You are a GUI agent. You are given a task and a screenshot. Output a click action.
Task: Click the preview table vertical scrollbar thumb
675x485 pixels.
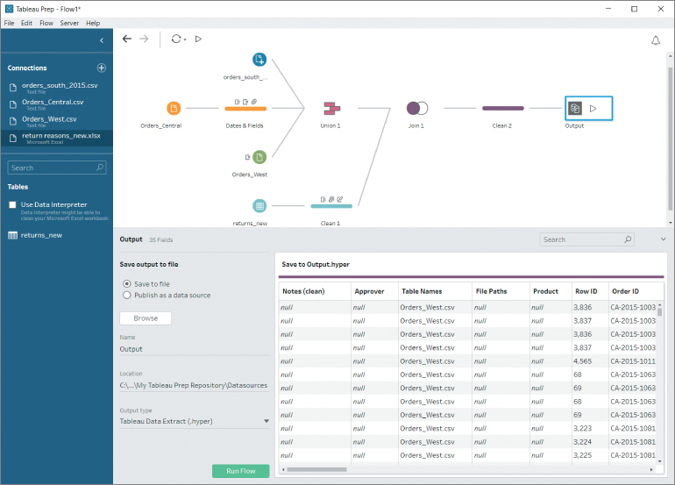[x=659, y=311]
